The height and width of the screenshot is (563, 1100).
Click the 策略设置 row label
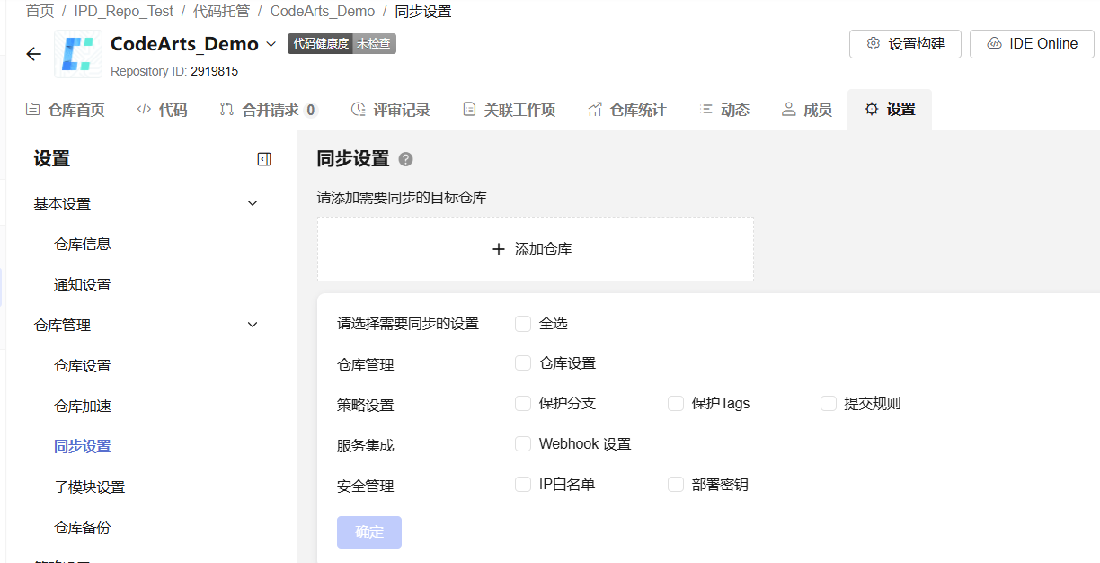366,406
